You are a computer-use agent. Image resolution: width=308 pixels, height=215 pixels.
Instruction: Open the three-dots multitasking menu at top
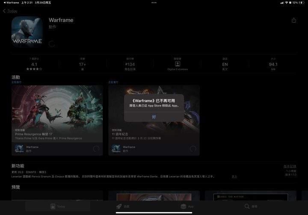point(154,3)
